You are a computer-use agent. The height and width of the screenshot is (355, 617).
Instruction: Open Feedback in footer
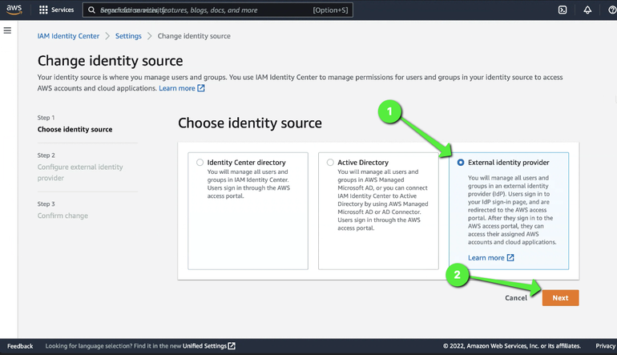20,346
